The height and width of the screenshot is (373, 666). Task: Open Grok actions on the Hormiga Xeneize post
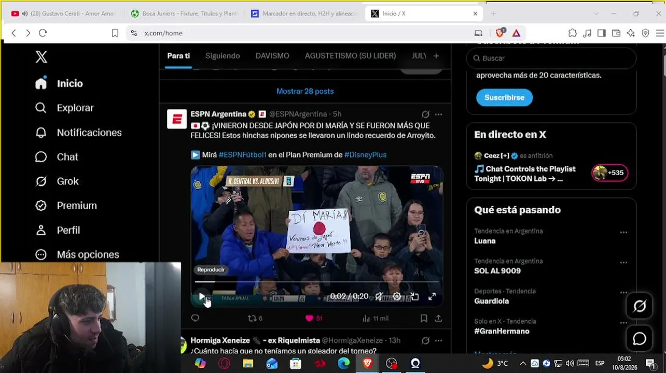pos(425,340)
